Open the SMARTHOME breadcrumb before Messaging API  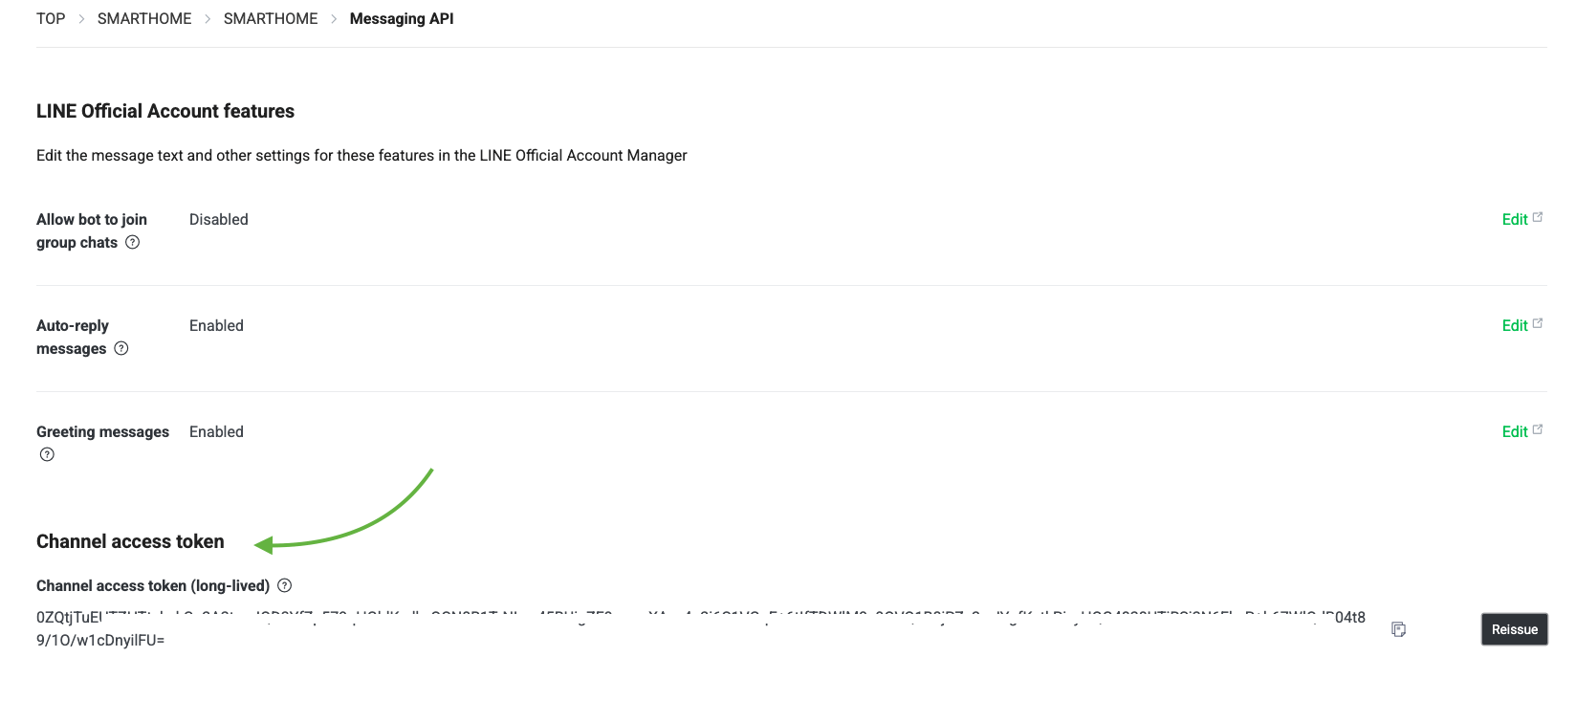(271, 19)
